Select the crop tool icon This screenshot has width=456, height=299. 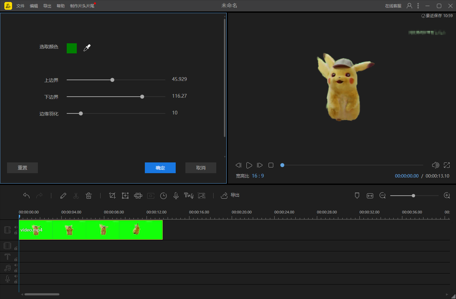pos(112,196)
